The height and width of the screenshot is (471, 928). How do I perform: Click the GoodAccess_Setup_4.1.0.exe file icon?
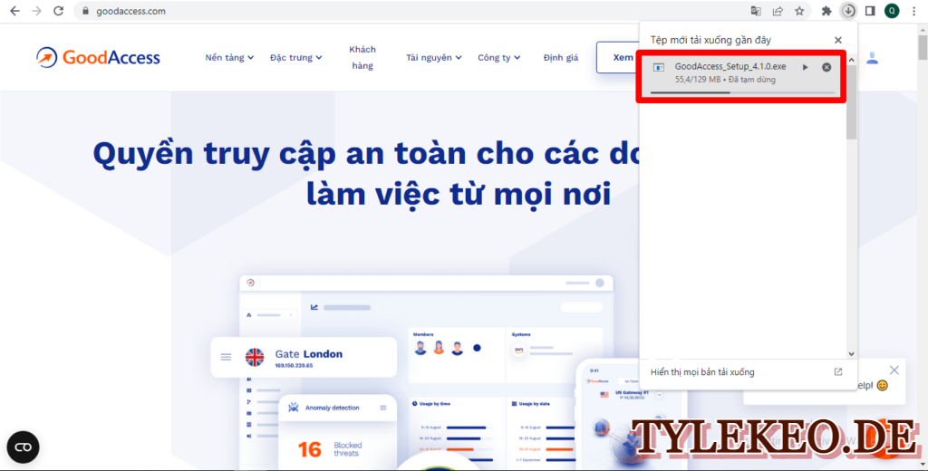tap(659, 67)
